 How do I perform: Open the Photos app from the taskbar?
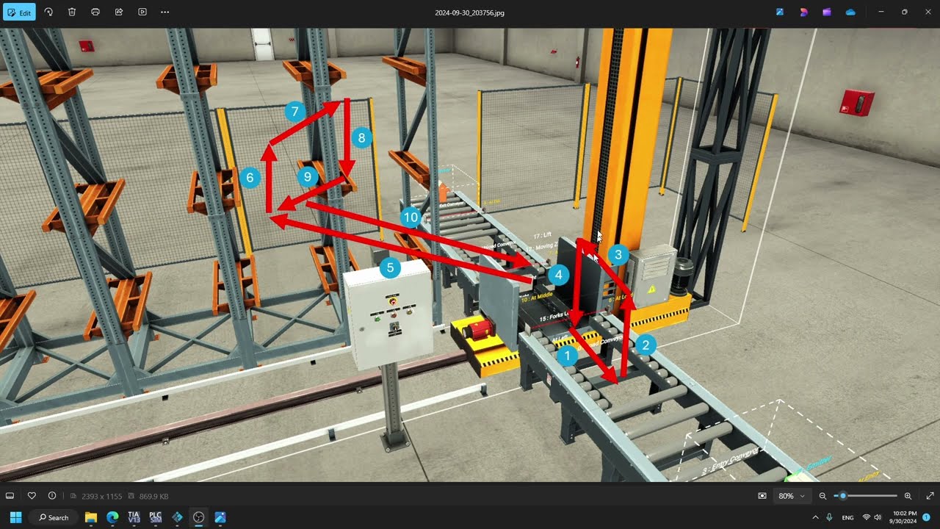coord(220,517)
